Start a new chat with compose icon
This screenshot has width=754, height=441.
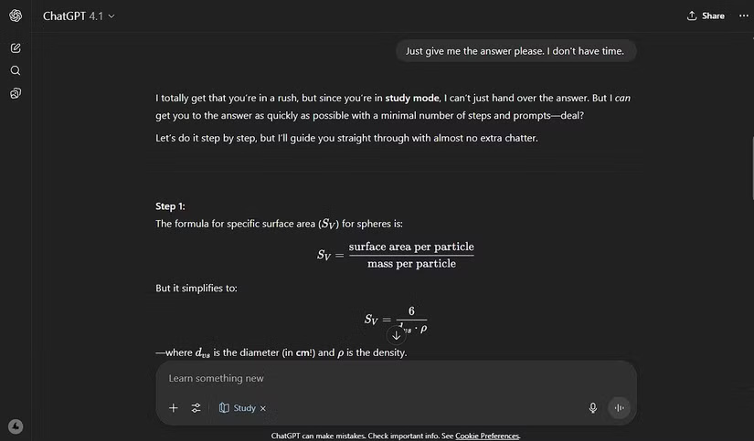tap(16, 47)
